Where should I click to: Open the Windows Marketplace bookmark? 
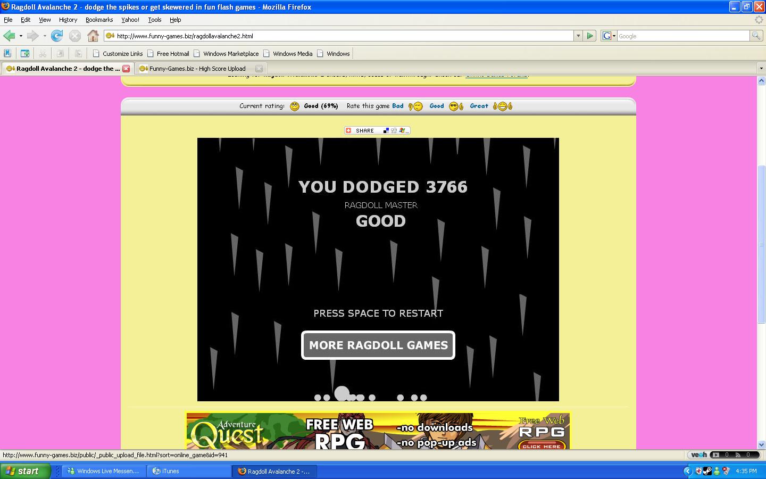pos(226,53)
